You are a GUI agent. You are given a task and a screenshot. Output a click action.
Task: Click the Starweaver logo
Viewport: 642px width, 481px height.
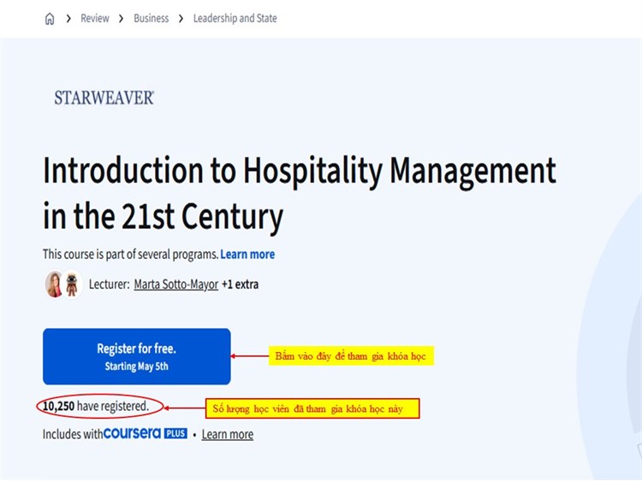pyautogui.click(x=104, y=98)
